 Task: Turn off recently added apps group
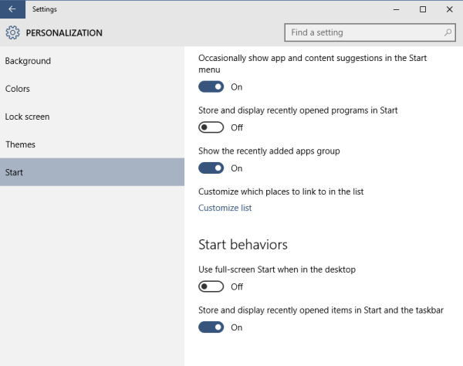click(211, 168)
